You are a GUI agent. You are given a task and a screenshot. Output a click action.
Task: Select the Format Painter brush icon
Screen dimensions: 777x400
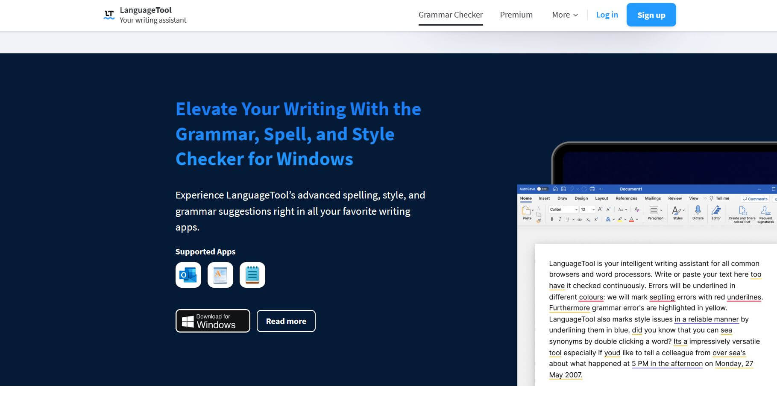(x=539, y=221)
